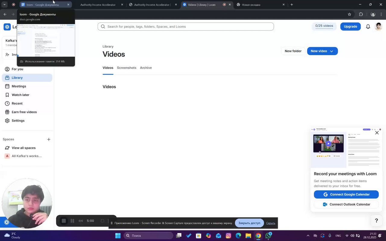Close the Record your meetings popup

377,133
